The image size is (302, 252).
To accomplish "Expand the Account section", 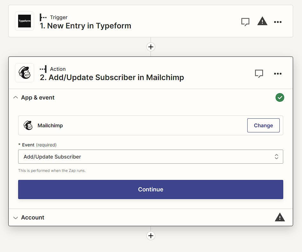I will click(16, 218).
